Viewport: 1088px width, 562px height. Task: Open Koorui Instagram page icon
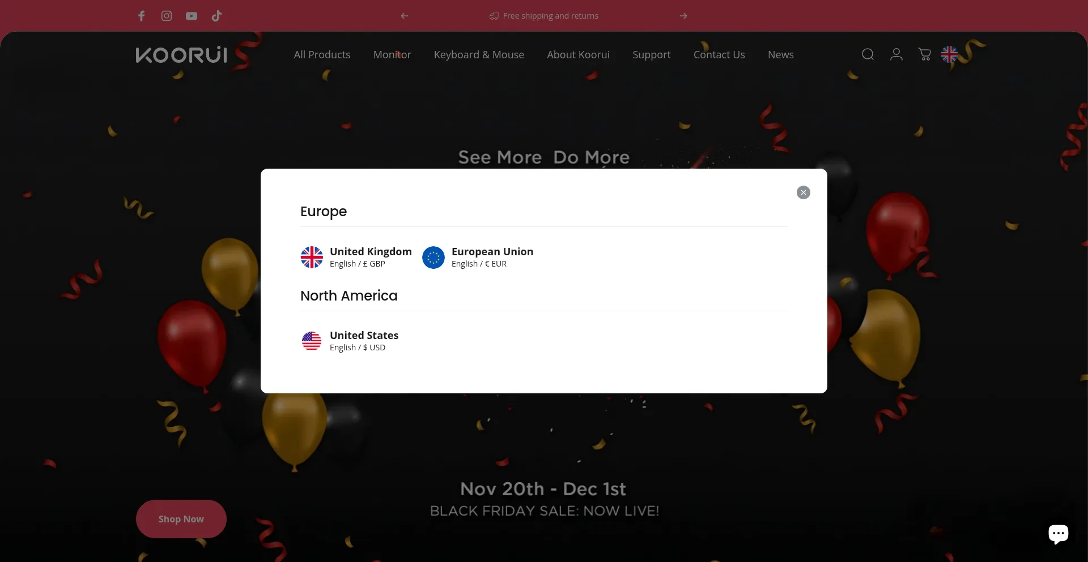(167, 16)
